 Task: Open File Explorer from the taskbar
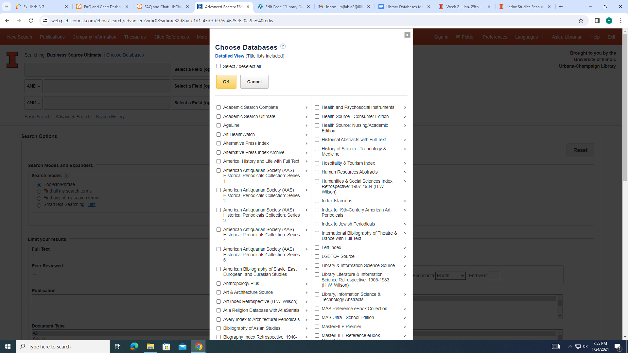point(150,346)
